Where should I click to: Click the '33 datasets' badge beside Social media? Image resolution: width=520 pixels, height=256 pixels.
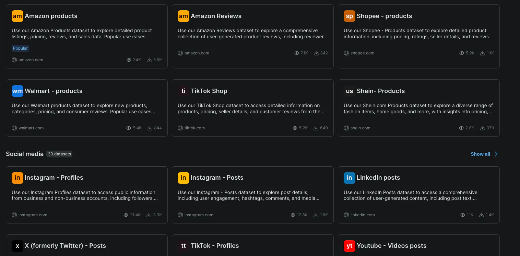(x=59, y=154)
